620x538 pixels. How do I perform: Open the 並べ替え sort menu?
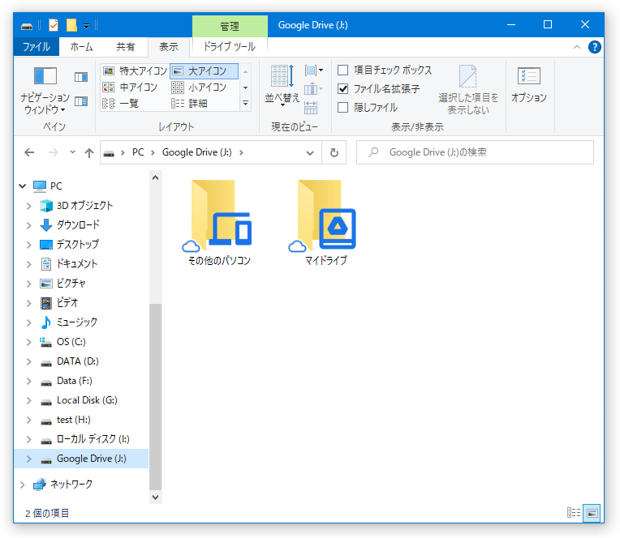pyautogui.click(x=282, y=86)
